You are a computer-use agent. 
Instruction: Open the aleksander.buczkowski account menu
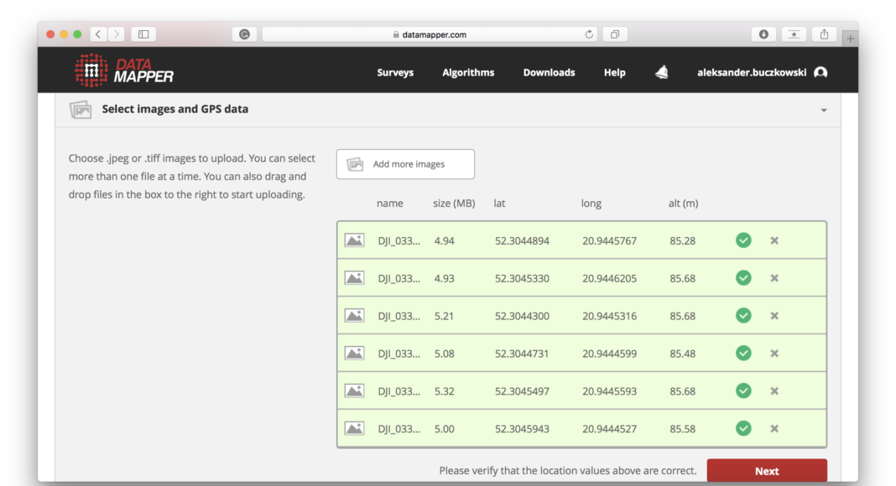[x=752, y=73]
